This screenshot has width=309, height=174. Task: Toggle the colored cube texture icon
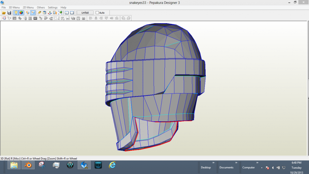(x=21, y=13)
